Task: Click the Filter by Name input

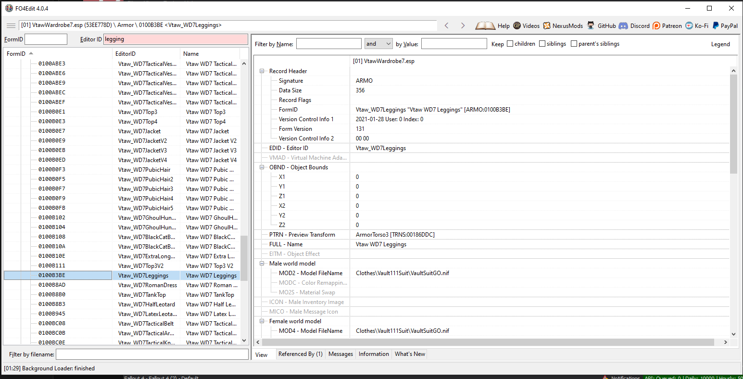Action: point(329,44)
